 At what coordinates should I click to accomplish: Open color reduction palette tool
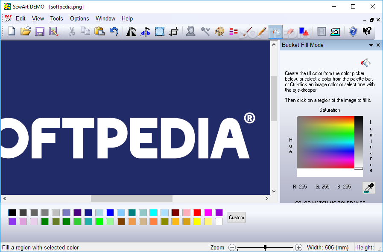pos(219,32)
